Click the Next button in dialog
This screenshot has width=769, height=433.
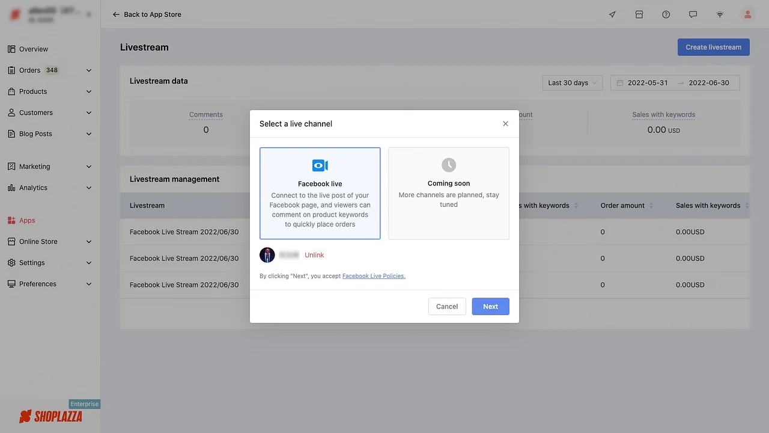coord(490,306)
